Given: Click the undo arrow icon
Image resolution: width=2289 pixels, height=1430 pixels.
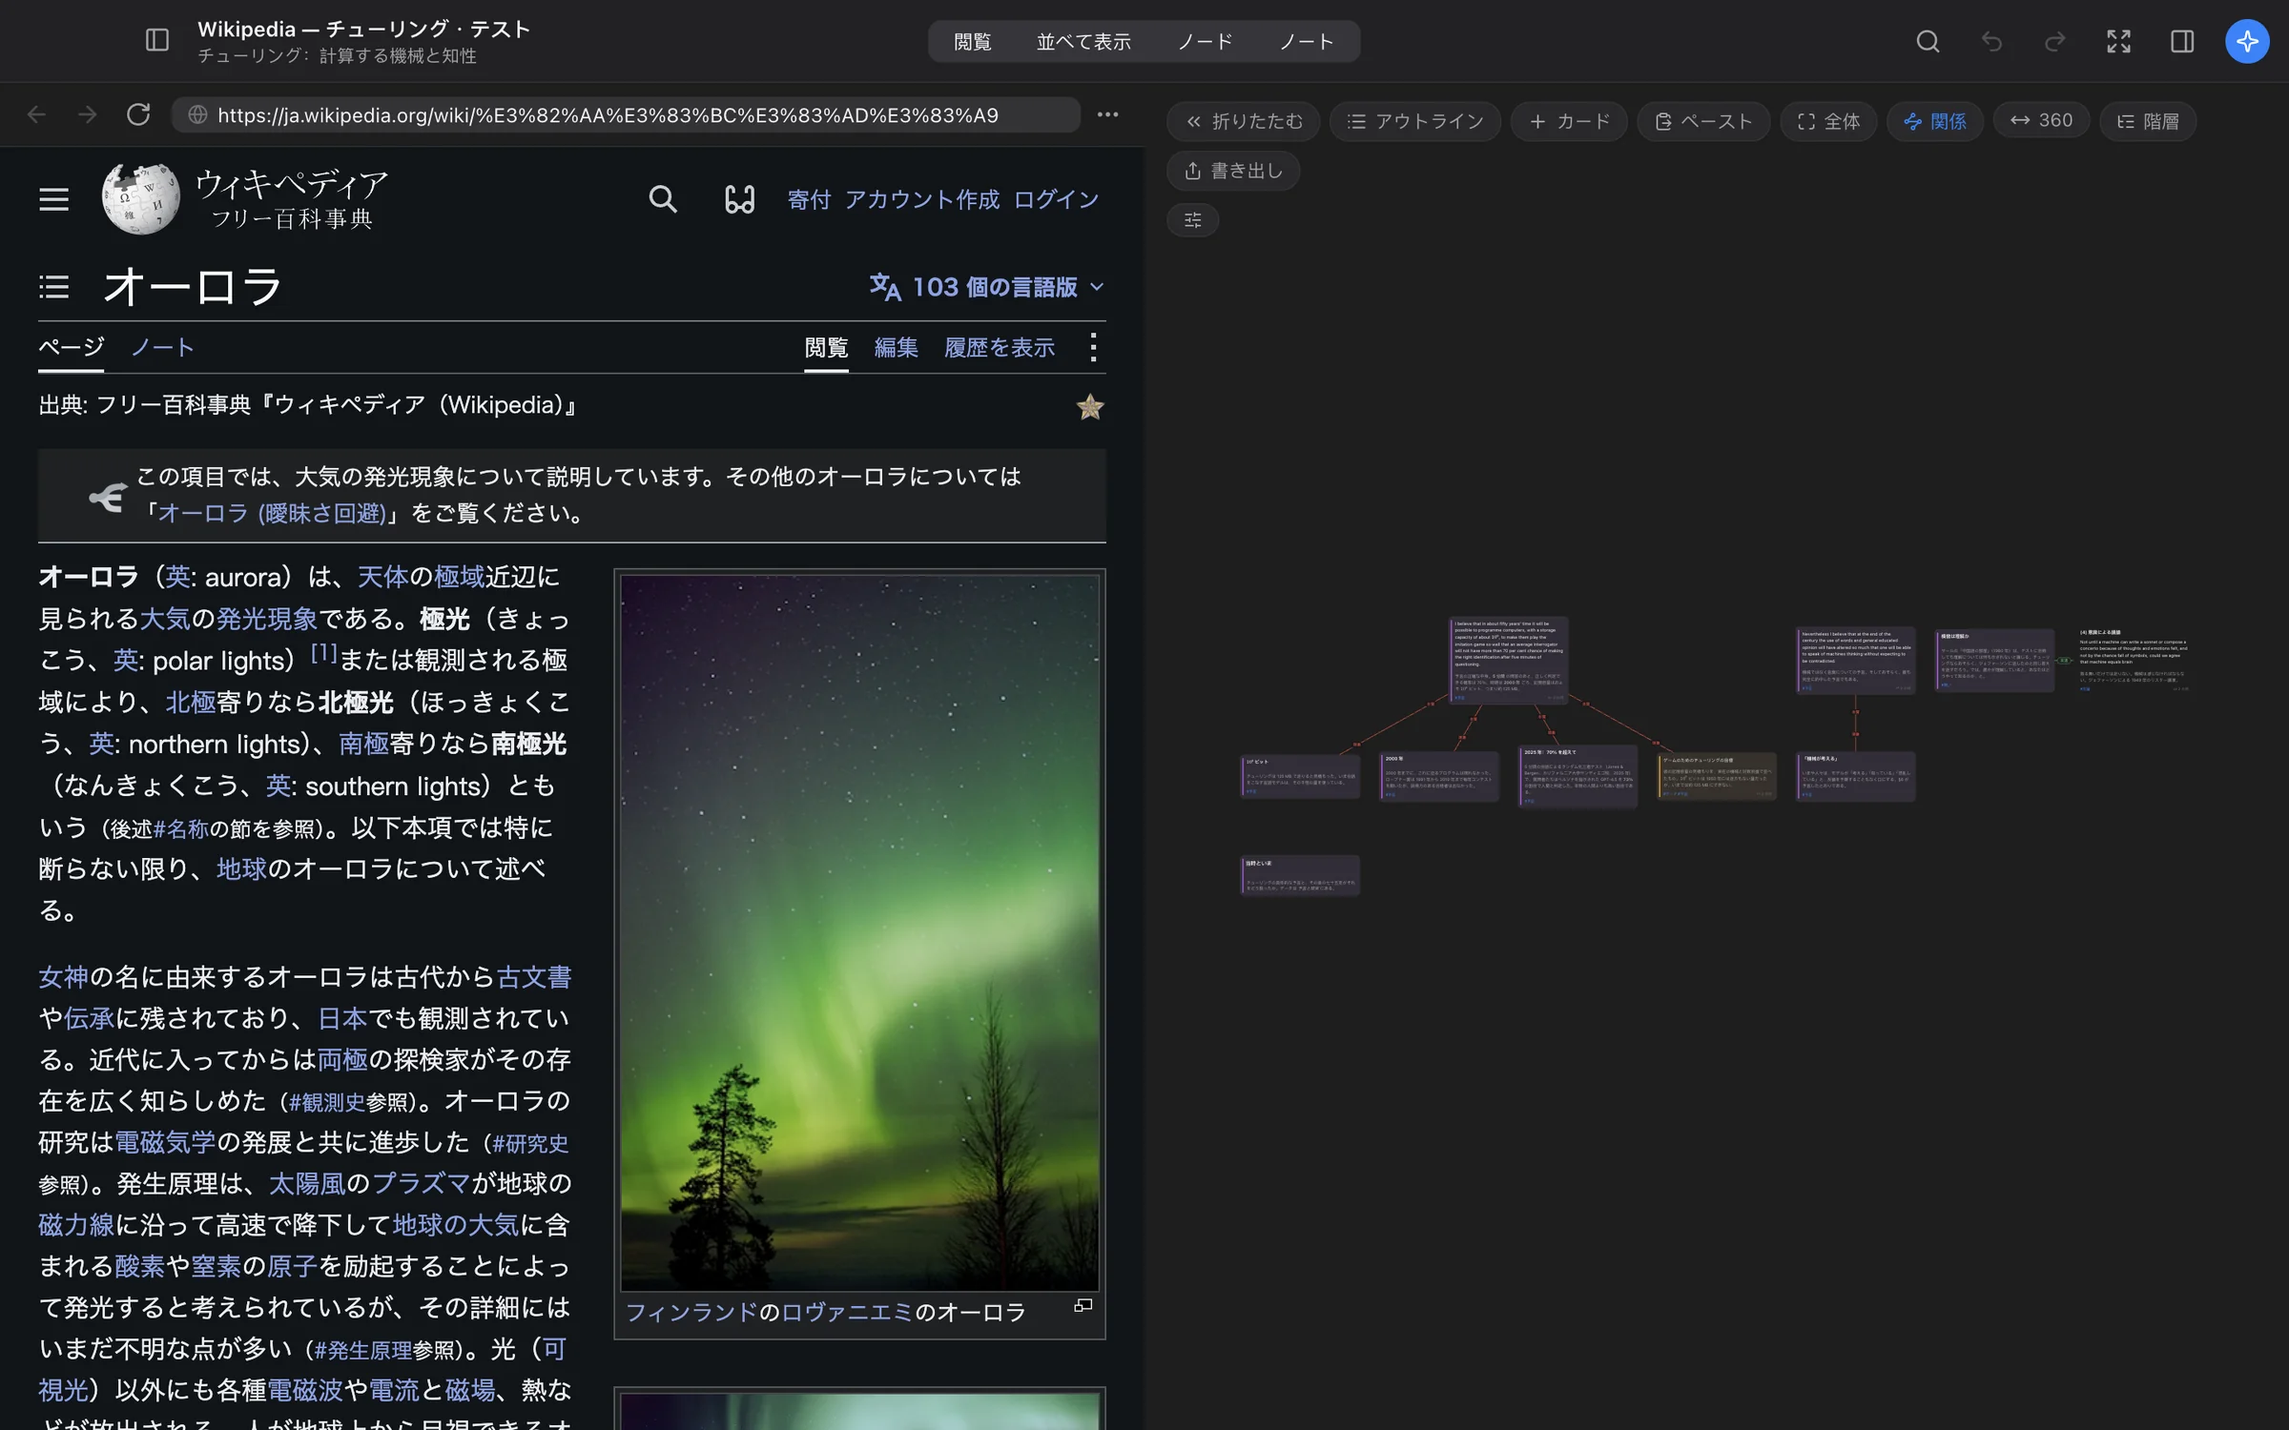Looking at the screenshot, I should [1991, 41].
